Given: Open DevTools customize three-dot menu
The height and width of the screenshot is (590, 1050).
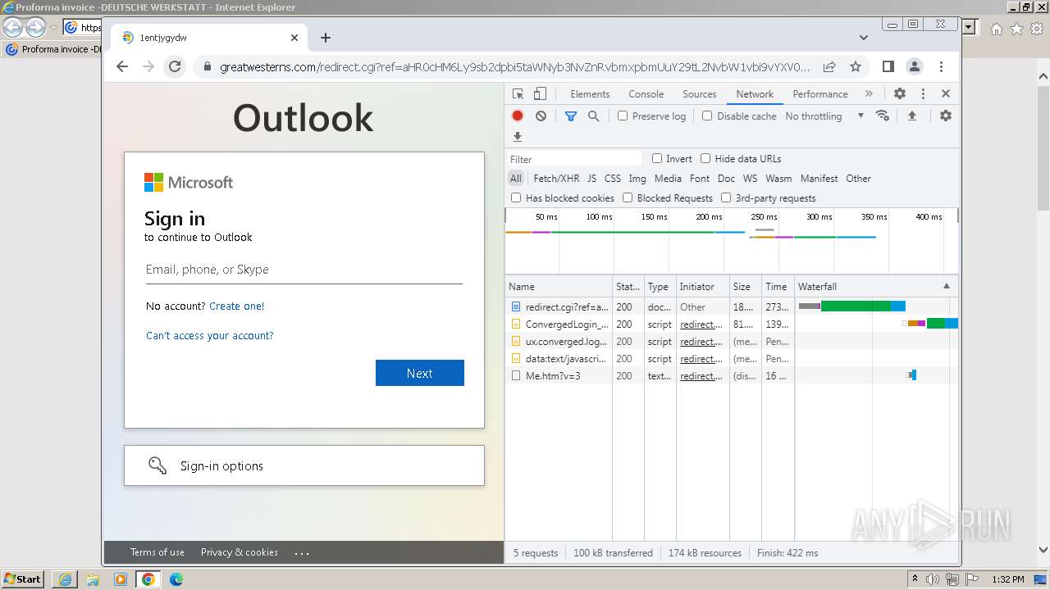Looking at the screenshot, I should (923, 93).
